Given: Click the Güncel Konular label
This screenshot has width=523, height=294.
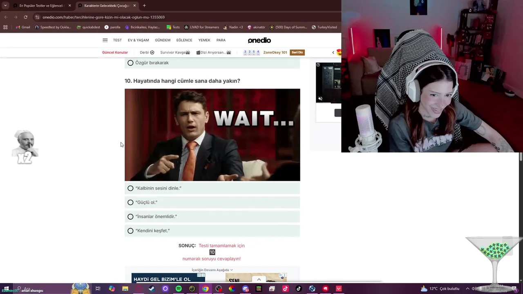Looking at the screenshot, I should coord(115,52).
